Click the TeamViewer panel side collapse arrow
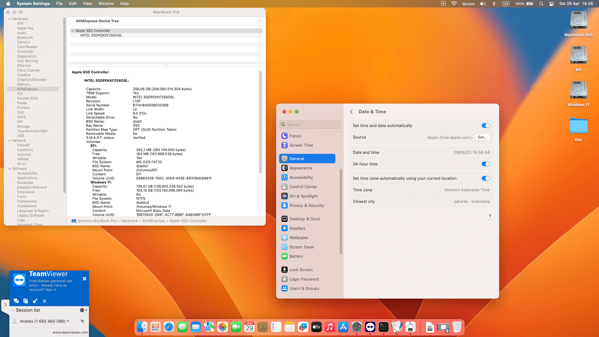The image size is (599, 337). 6,305
